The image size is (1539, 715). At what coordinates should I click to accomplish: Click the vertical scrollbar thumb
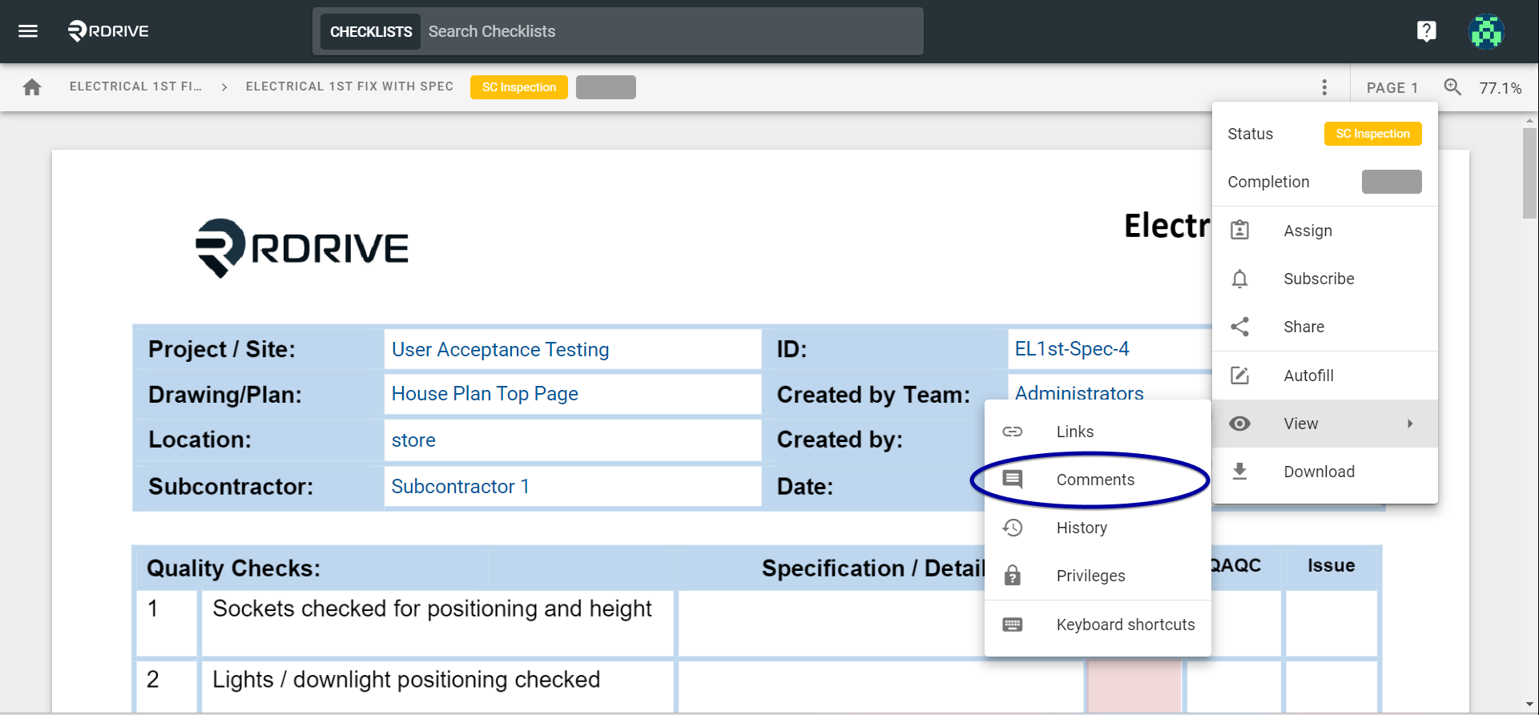pos(1529,173)
